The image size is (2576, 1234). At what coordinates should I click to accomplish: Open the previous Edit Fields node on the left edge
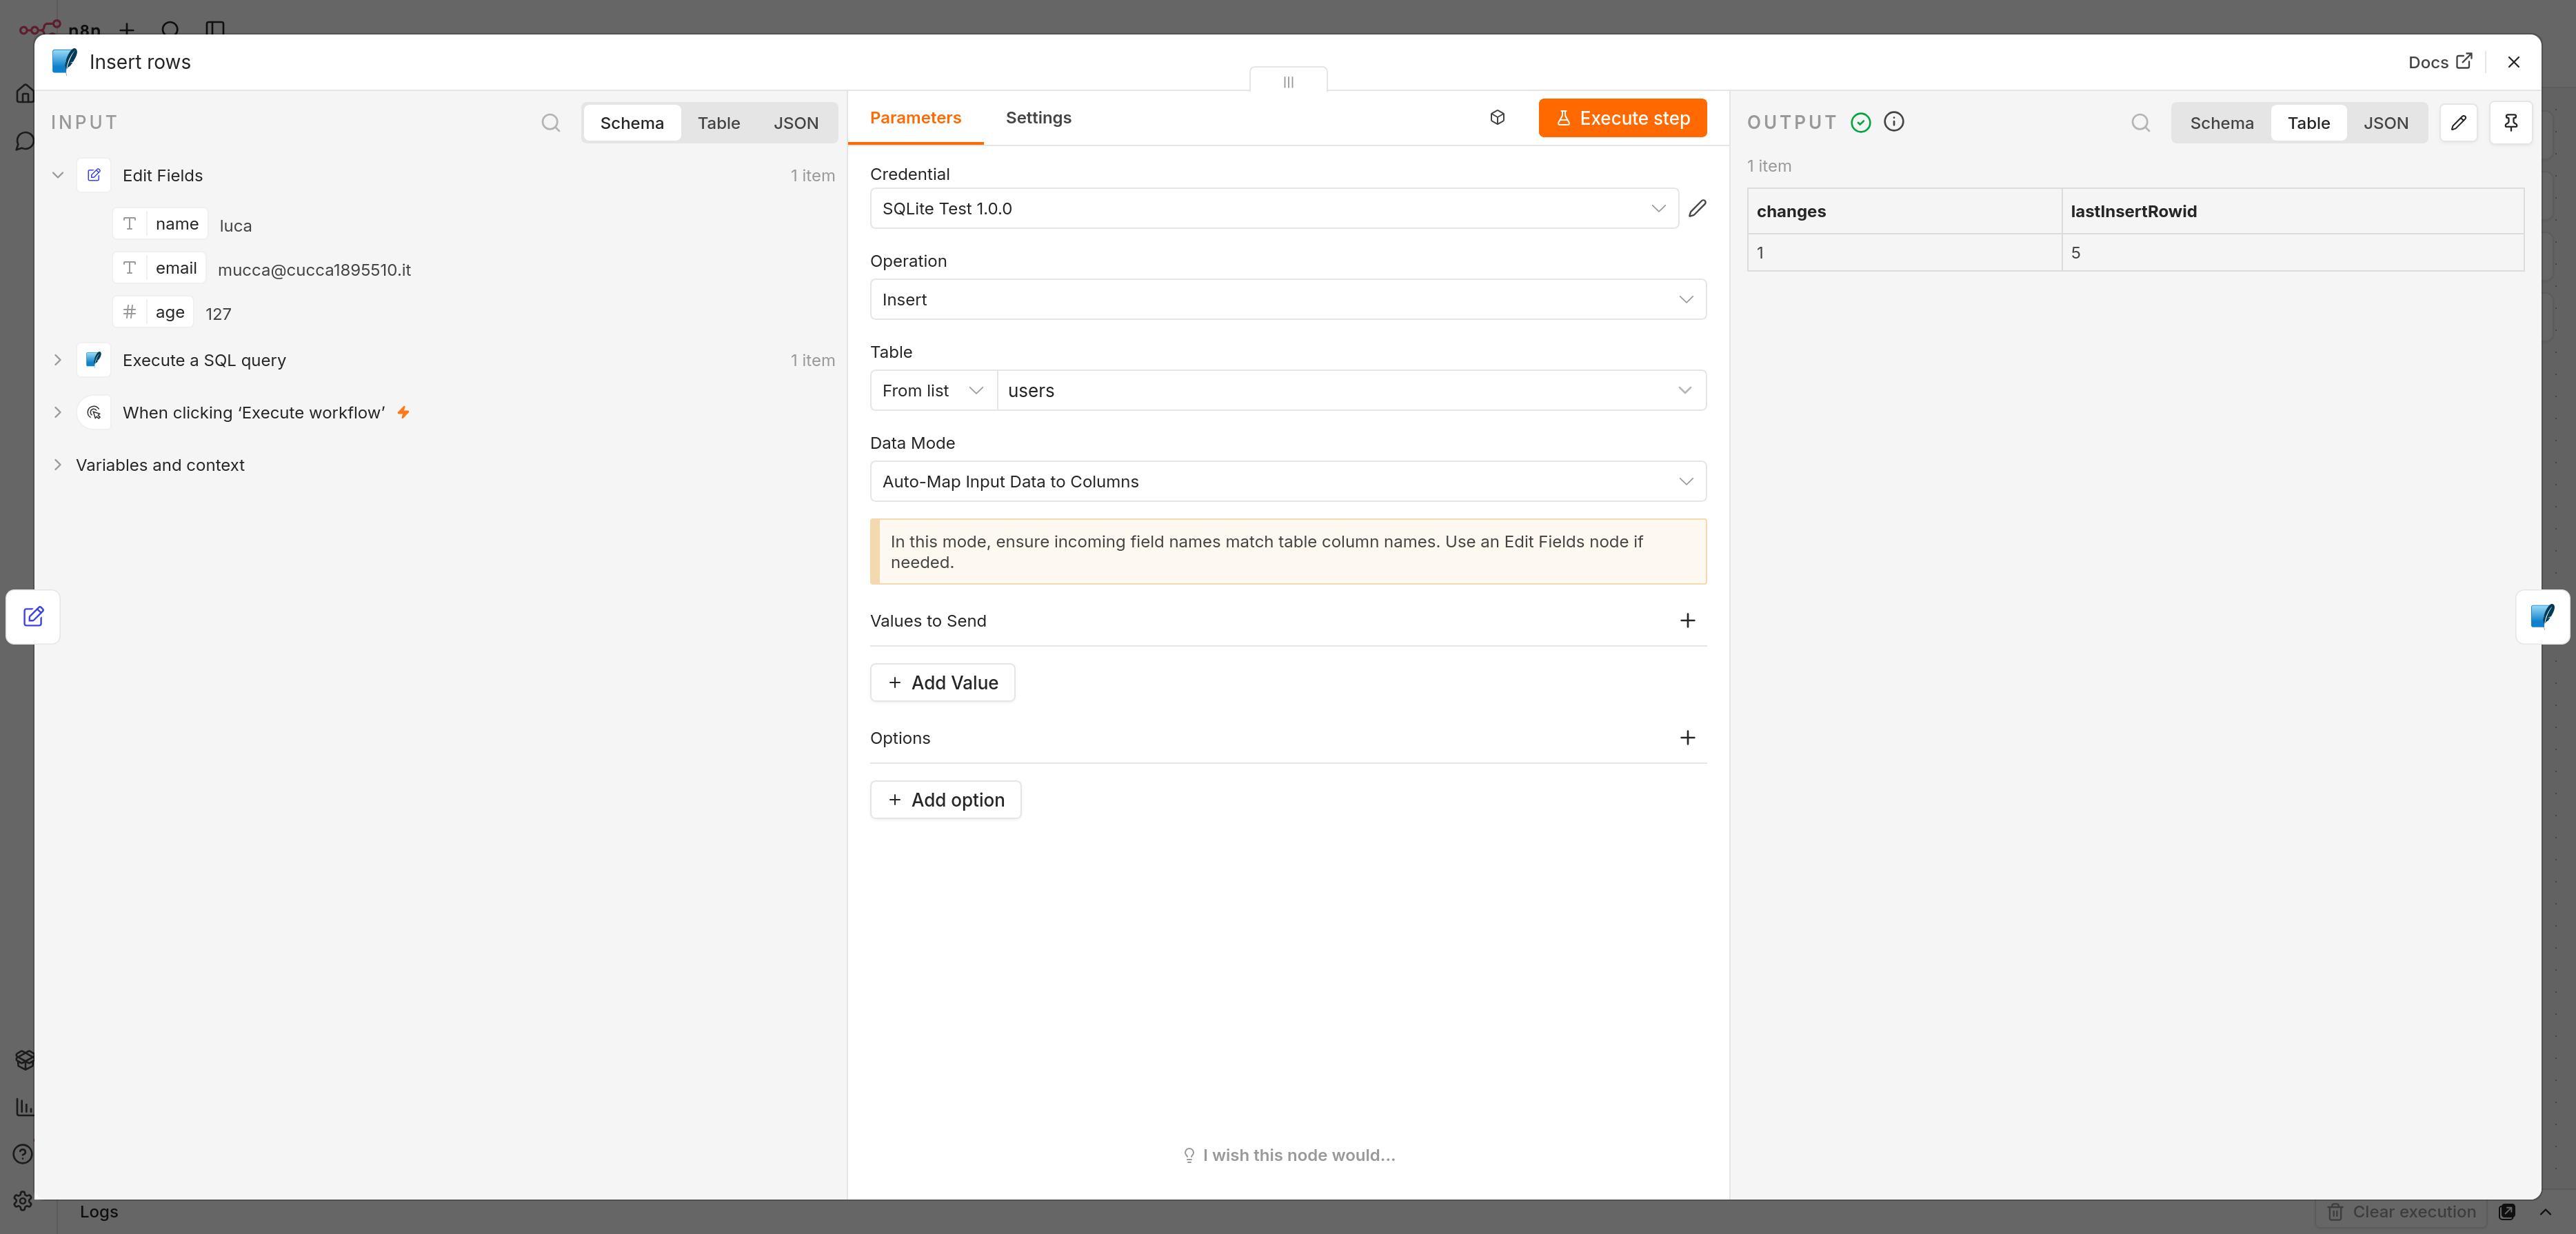coord(33,616)
